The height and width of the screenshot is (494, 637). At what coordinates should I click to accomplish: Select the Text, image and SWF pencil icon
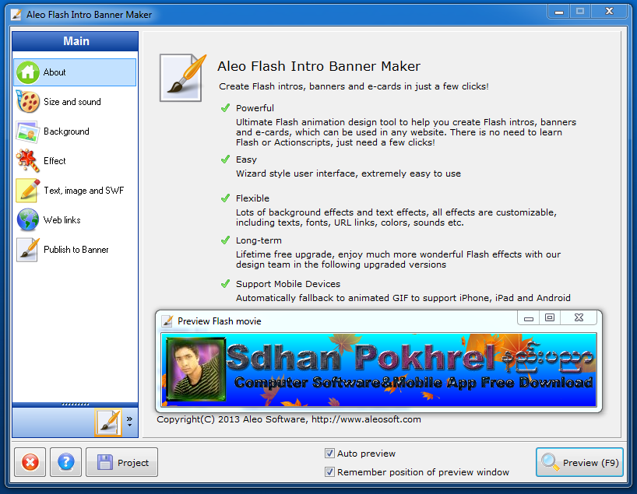27,191
